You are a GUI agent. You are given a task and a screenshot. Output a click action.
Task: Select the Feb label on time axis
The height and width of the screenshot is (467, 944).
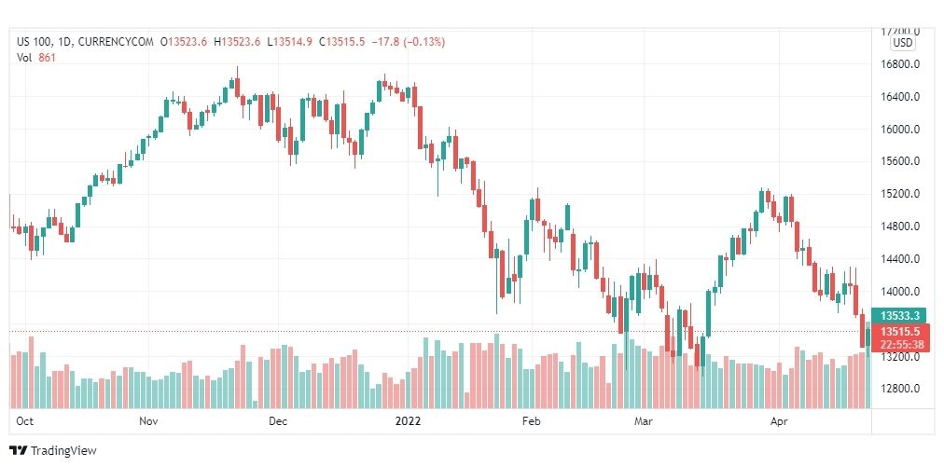[531, 421]
